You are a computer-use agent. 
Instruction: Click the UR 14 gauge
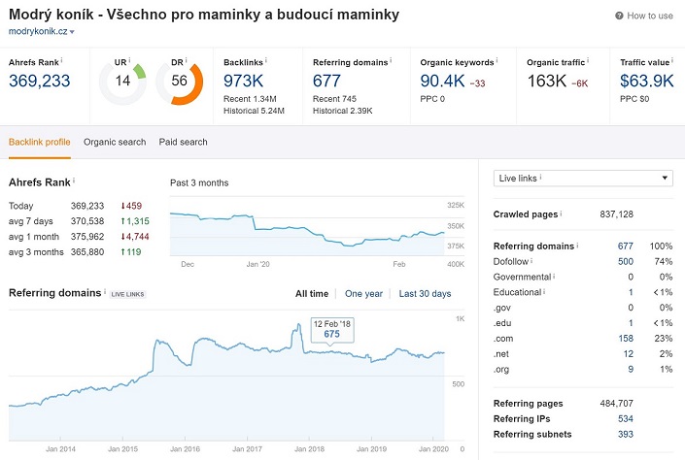122,82
